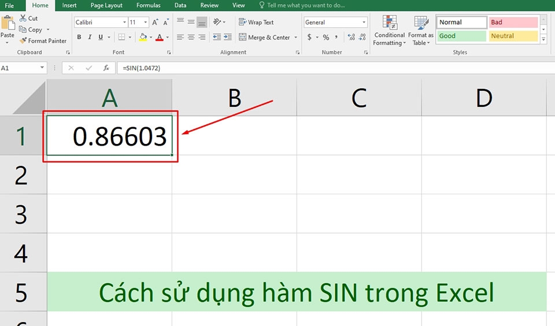Switch to the Data tab
This screenshot has width=555, height=326.
[x=180, y=5]
